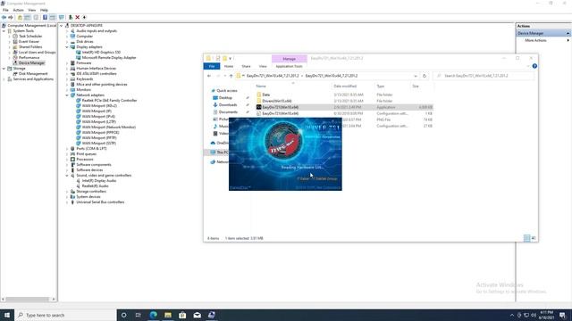The width and height of the screenshot is (572, 321).
Task: Open the Home tab in File Explorer ribbon
Action: pyautogui.click(x=229, y=66)
